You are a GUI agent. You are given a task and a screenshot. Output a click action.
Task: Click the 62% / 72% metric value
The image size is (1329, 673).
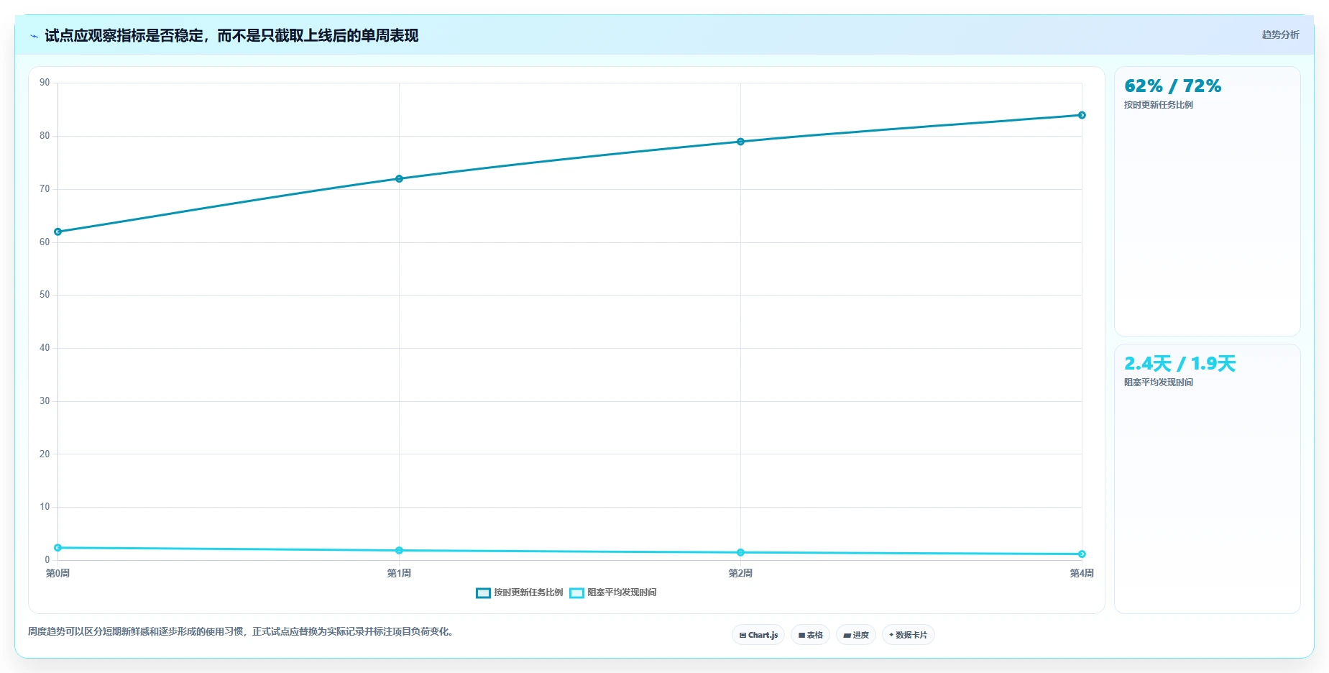(x=1172, y=86)
